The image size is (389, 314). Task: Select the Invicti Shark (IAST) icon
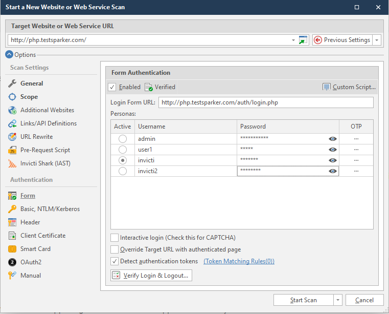coord(12,163)
